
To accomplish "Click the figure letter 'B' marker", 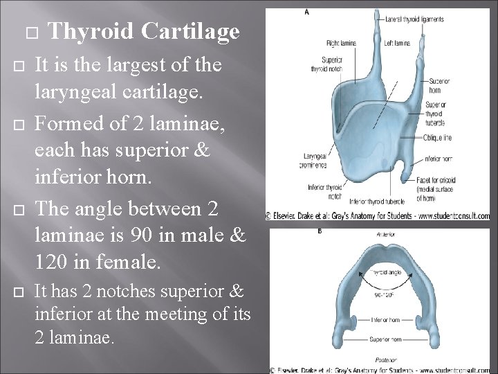I will pos(320,231).
